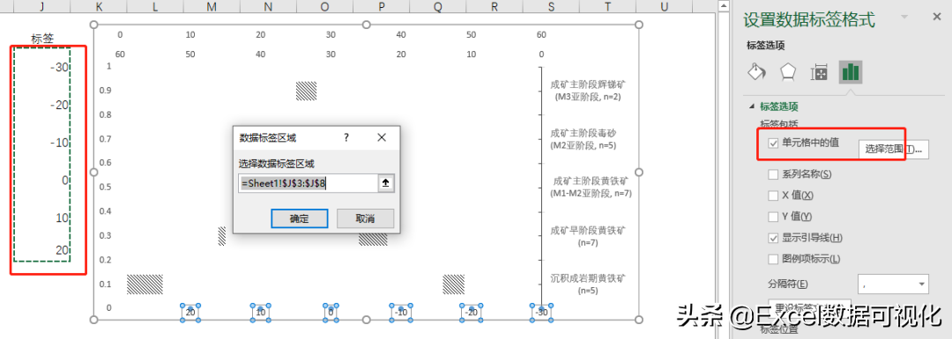952x339 pixels.
Task: Select column U header
Action: pos(665,6)
